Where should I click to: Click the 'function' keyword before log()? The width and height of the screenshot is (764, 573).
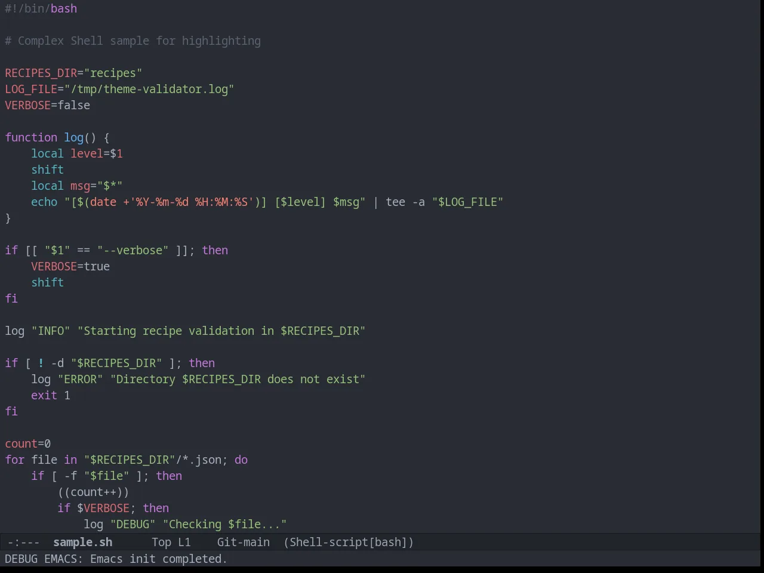pyautogui.click(x=31, y=137)
